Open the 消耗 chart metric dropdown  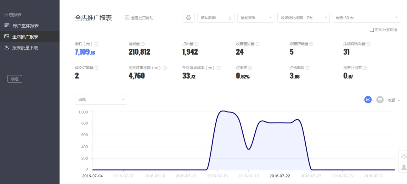point(101,100)
